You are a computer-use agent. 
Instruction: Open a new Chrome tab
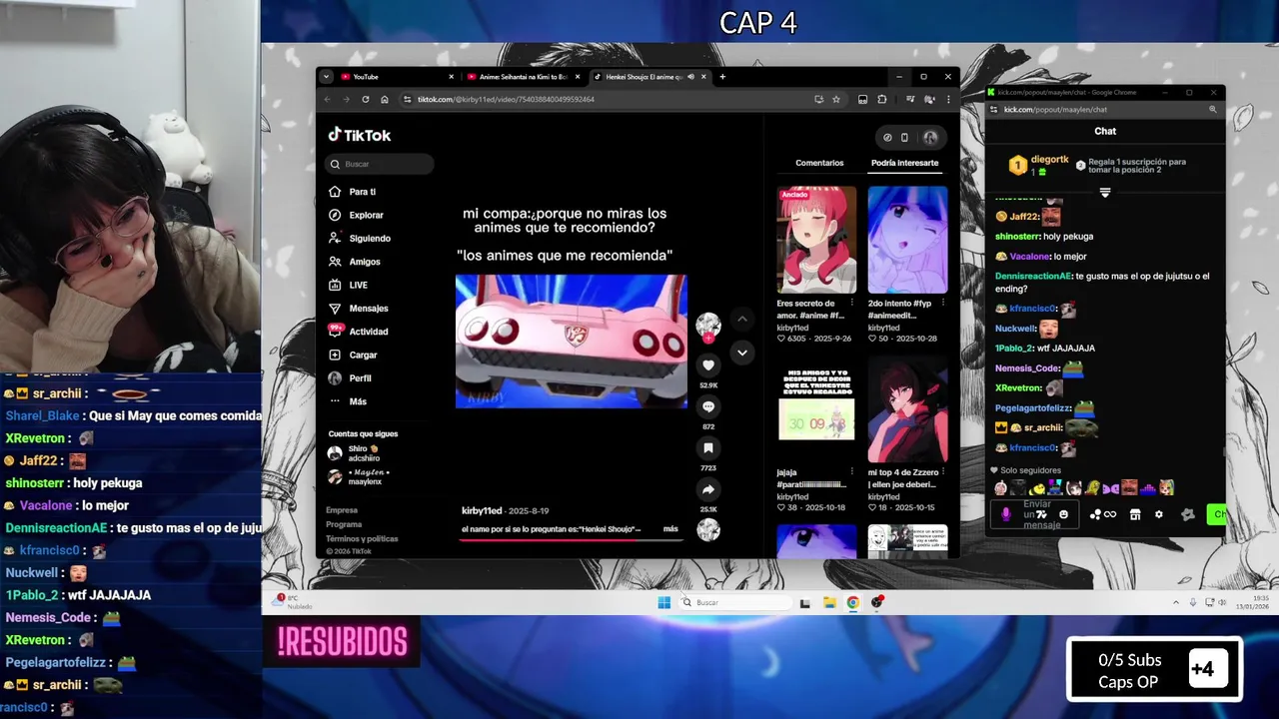722,77
